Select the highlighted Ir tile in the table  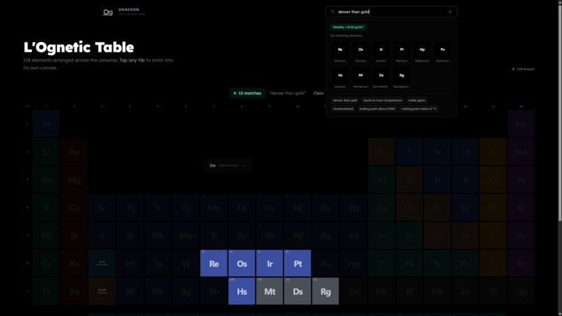[270, 263]
